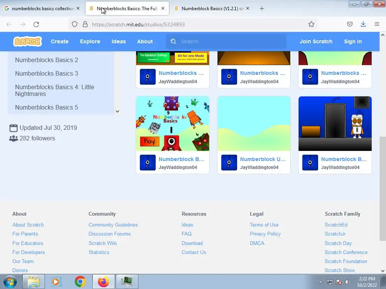Open Scratch Conference link

(346, 252)
